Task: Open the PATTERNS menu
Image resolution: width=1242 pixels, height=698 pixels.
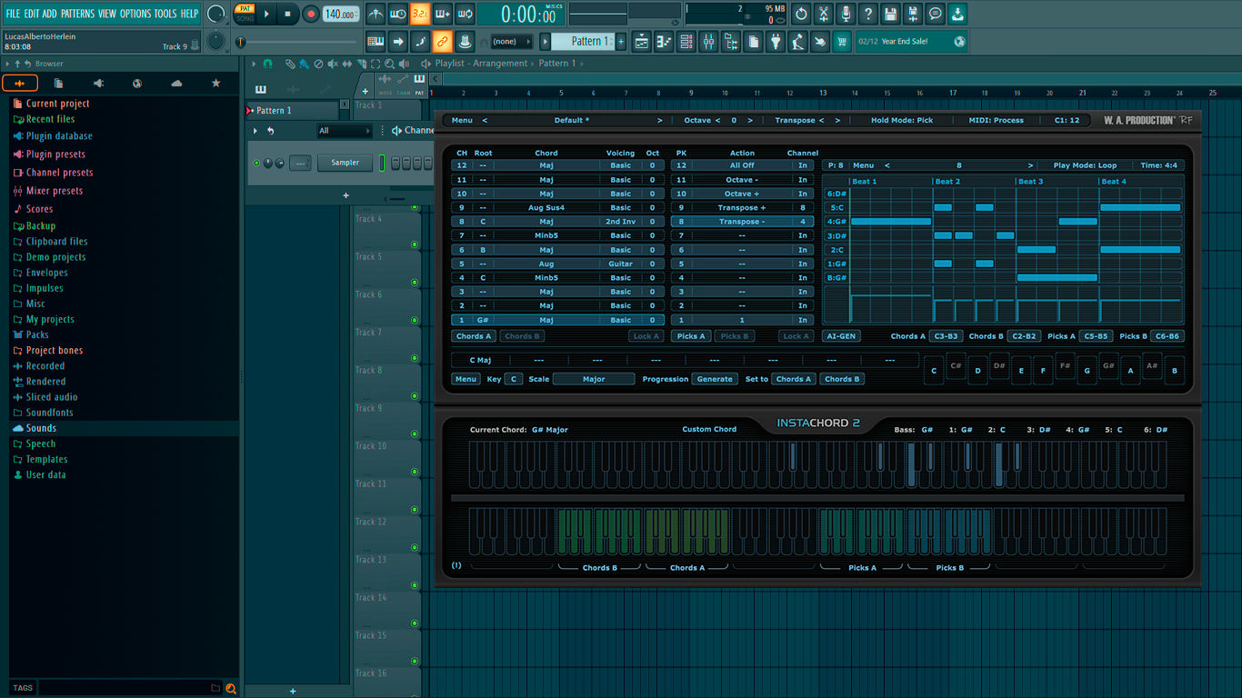Action: coord(77,14)
